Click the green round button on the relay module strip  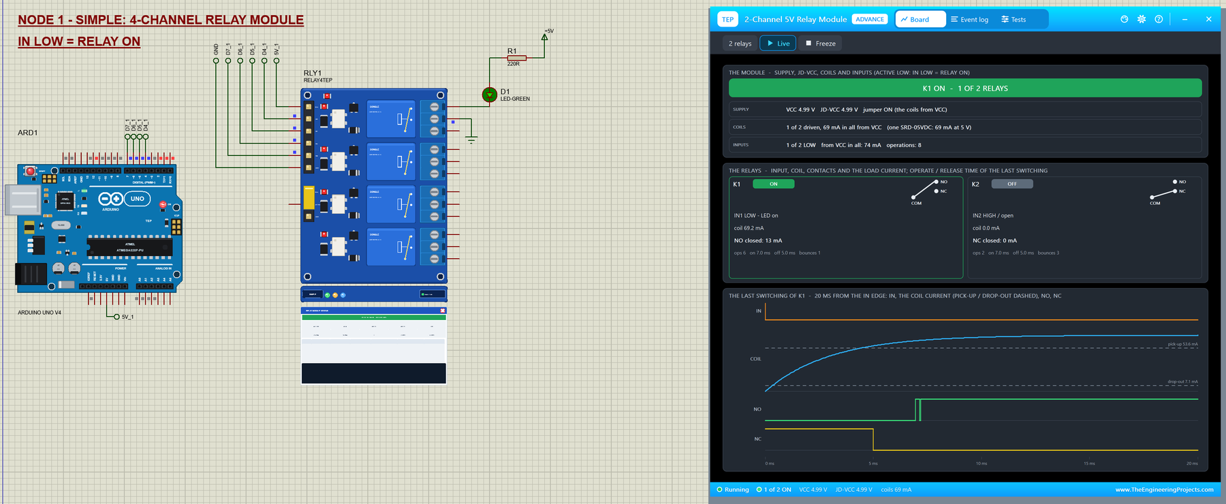click(x=327, y=295)
